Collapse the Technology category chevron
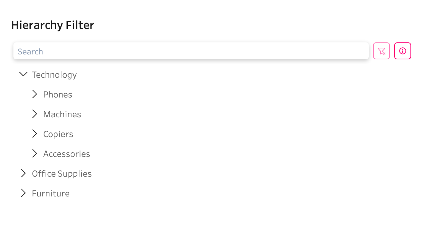The height and width of the screenshot is (248, 426). (x=23, y=74)
